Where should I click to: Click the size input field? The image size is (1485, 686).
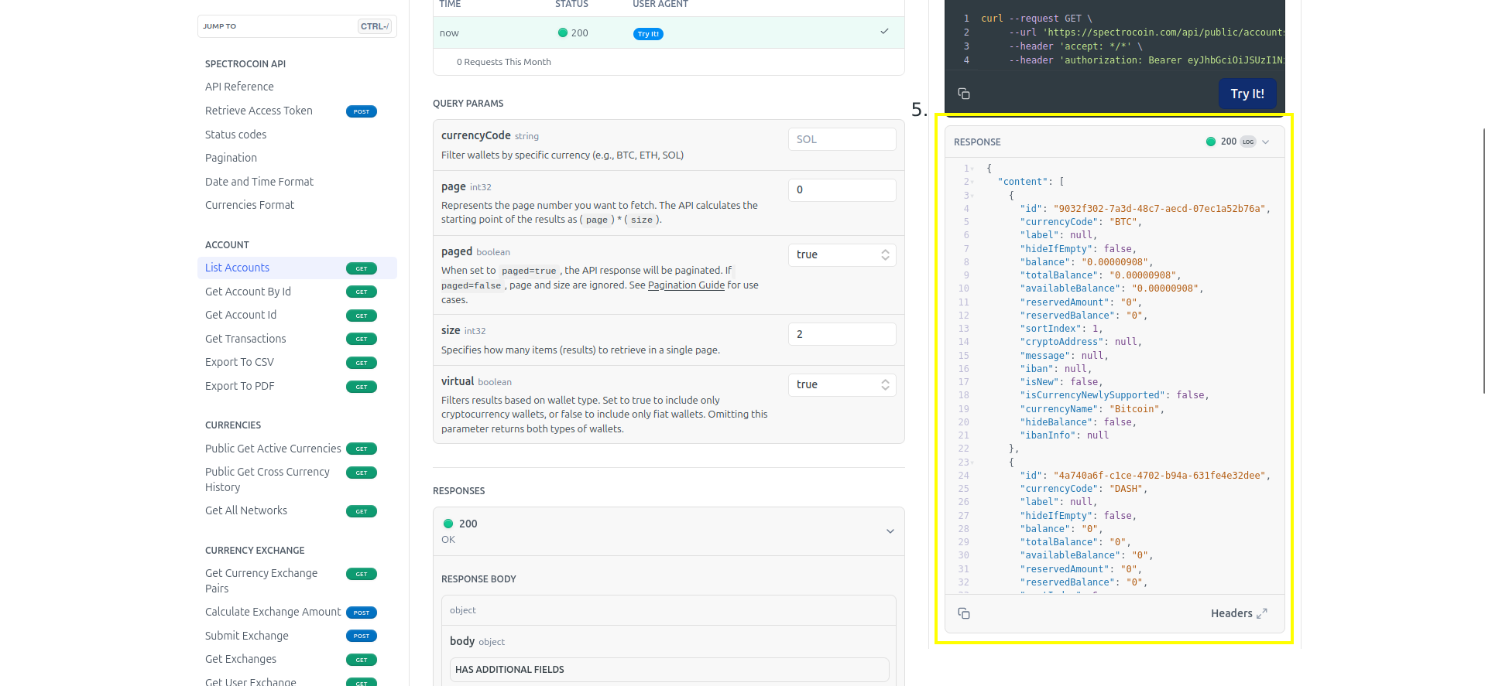tap(842, 334)
